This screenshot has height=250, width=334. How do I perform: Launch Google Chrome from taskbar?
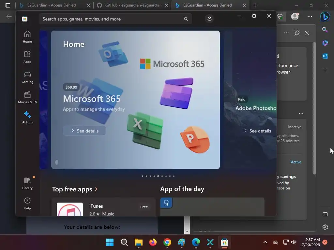(167, 242)
